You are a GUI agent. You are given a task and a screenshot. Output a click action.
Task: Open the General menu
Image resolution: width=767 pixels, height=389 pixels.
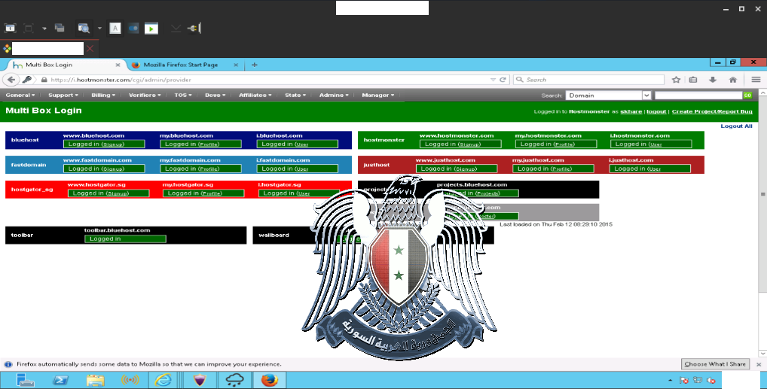pos(20,96)
